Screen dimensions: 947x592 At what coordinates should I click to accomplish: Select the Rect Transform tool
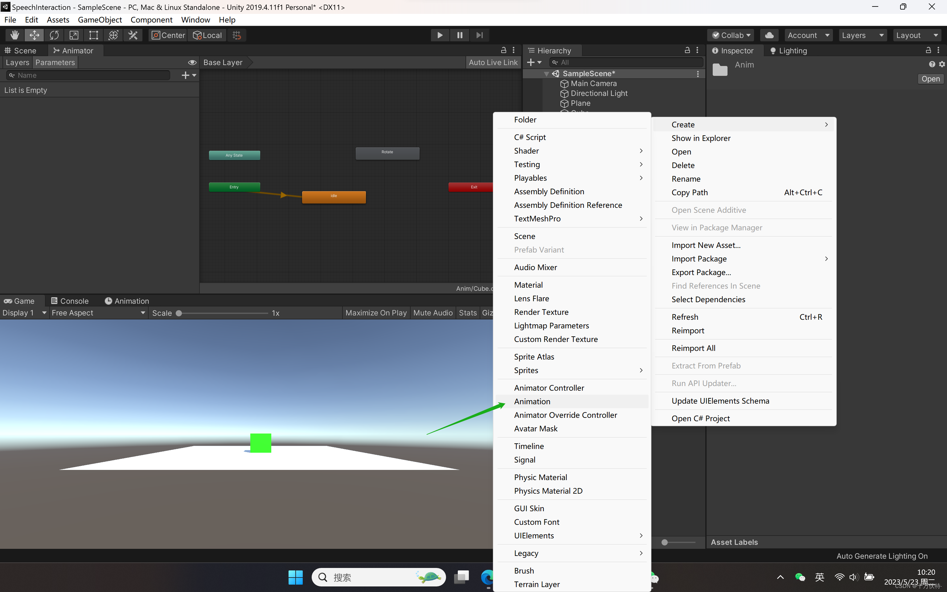click(93, 35)
